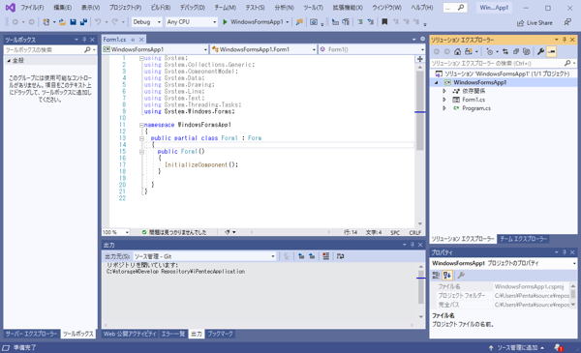Open the ツール(T) menu
This screenshot has height=353, width=581.
click(313, 8)
